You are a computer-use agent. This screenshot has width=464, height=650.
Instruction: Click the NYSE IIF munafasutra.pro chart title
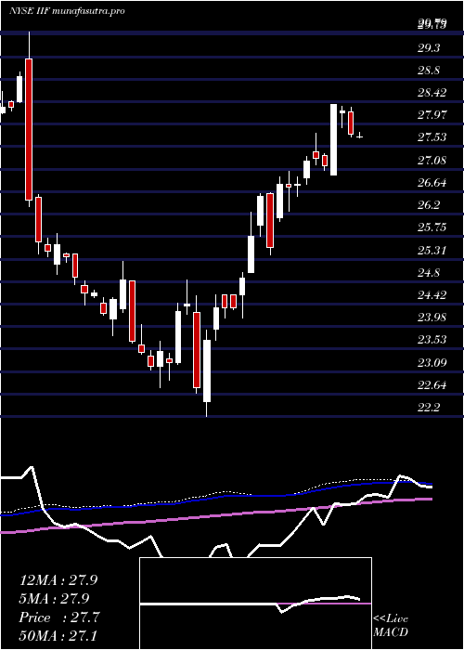67,11
